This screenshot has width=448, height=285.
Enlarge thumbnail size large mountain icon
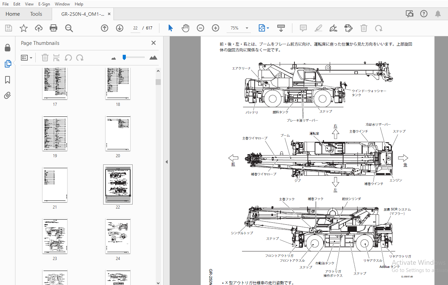(x=153, y=58)
